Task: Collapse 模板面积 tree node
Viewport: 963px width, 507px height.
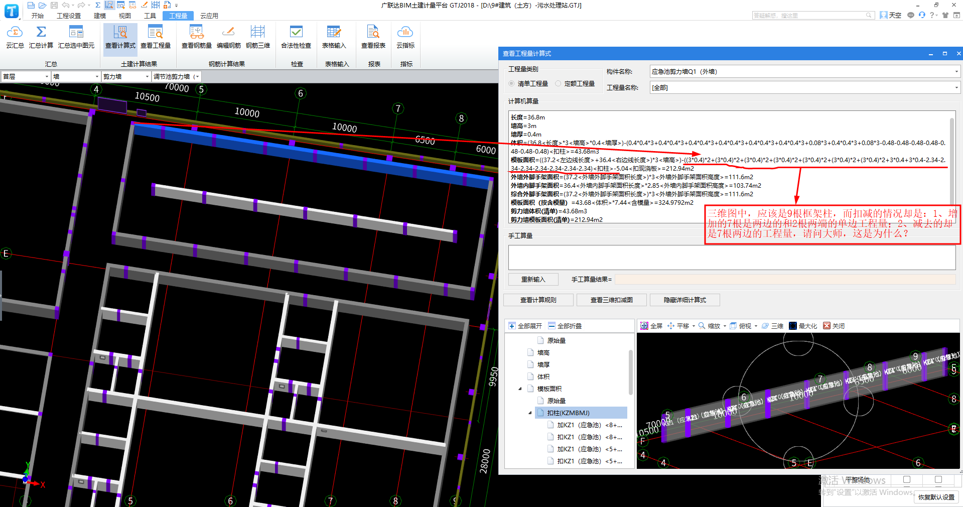Action: click(x=520, y=389)
